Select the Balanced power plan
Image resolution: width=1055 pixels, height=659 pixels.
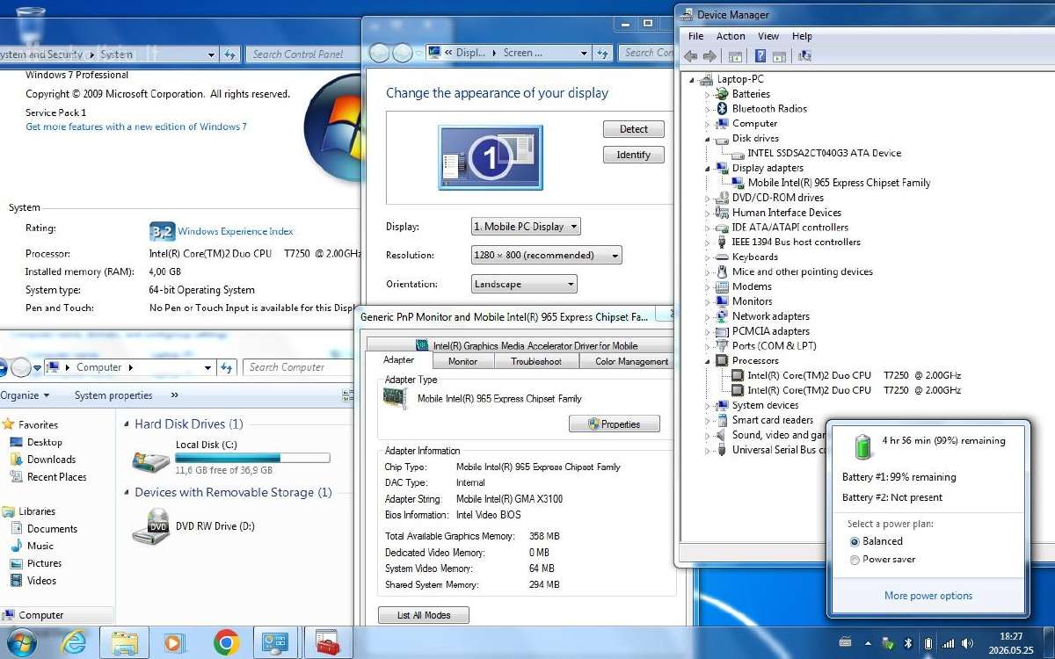tap(855, 542)
